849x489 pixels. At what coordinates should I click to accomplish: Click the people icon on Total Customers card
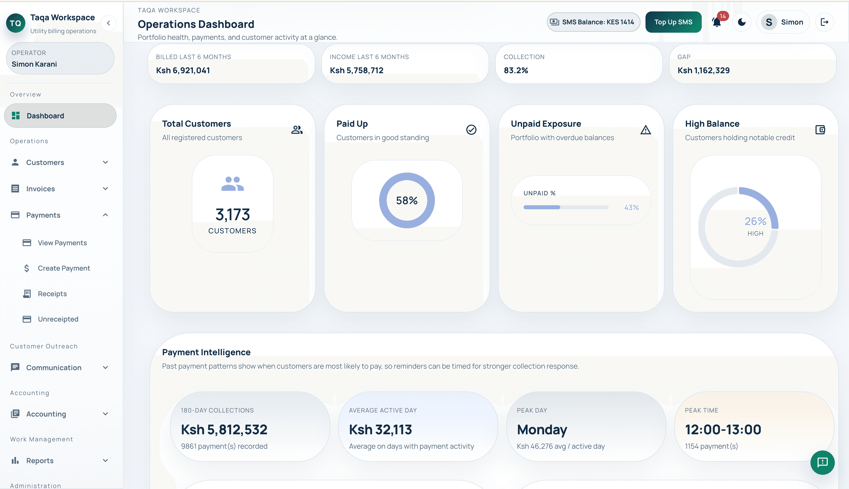297,130
